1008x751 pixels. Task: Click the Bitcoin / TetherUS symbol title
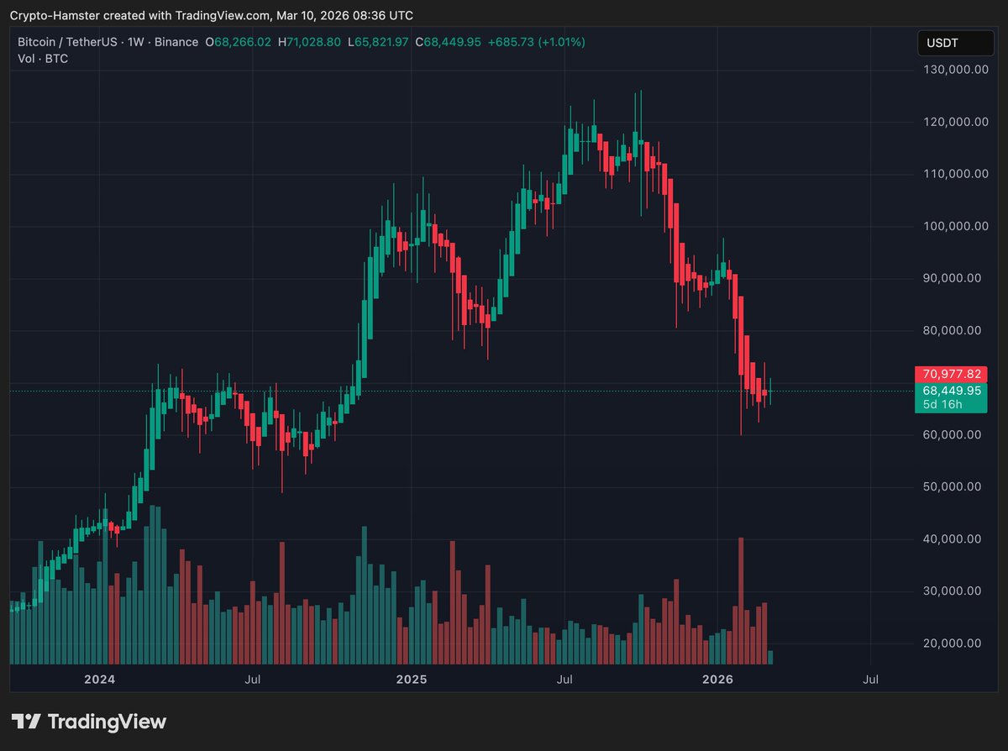click(x=69, y=42)
